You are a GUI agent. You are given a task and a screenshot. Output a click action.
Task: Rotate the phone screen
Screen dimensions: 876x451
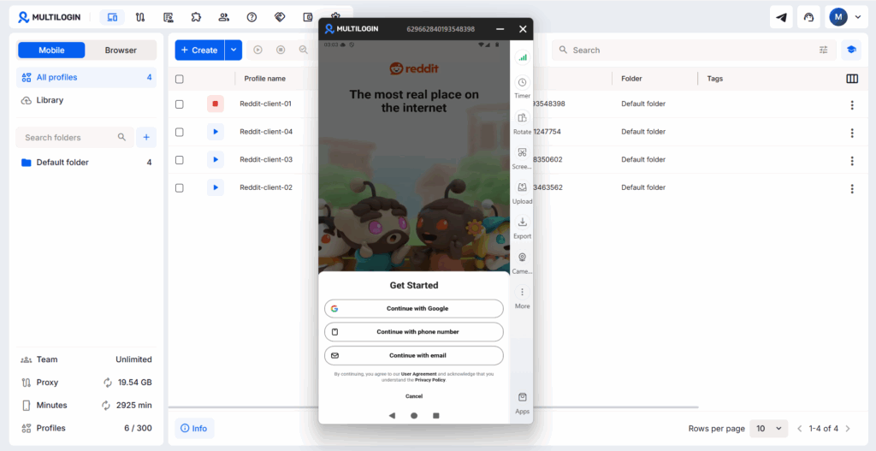click(x=522, y=123)
